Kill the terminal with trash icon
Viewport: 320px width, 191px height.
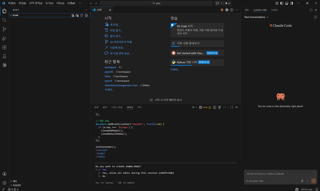[x=219, y=107]
